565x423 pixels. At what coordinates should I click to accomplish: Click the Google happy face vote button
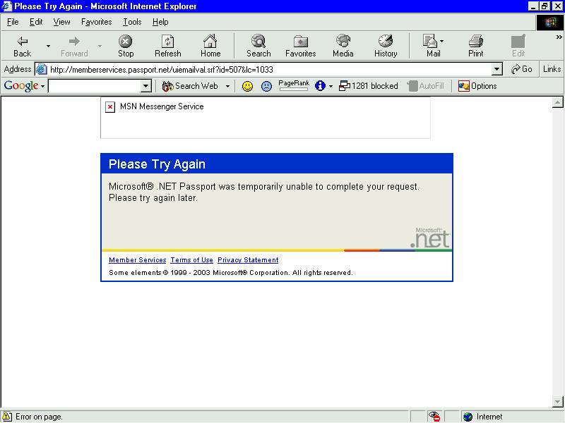pyautogui.click(x=247, y=86)
